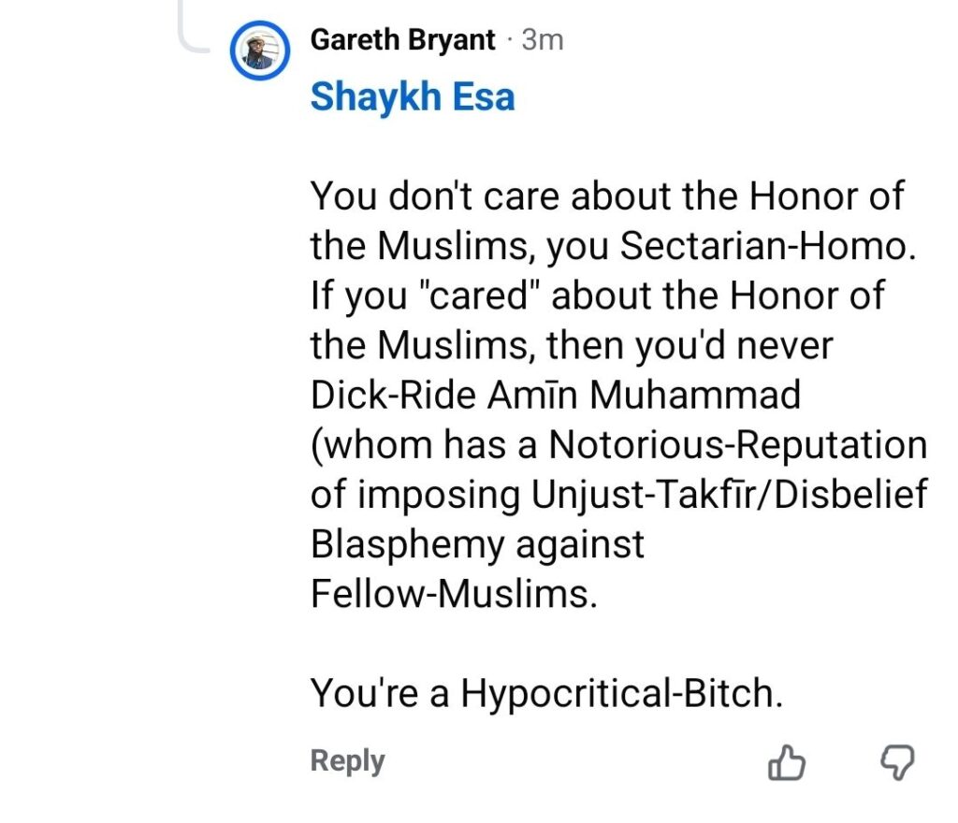The height and width of the screenshot is (823, 958).
Task: Click the word "Fellow-Muslims." in the comment
Action: tap(453, 595)
